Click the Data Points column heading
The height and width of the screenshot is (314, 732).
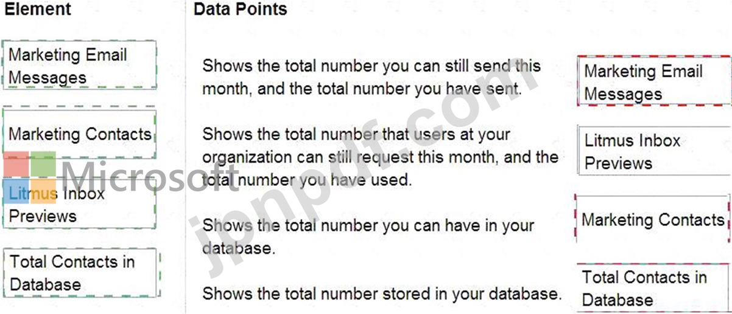coord(240,9)
